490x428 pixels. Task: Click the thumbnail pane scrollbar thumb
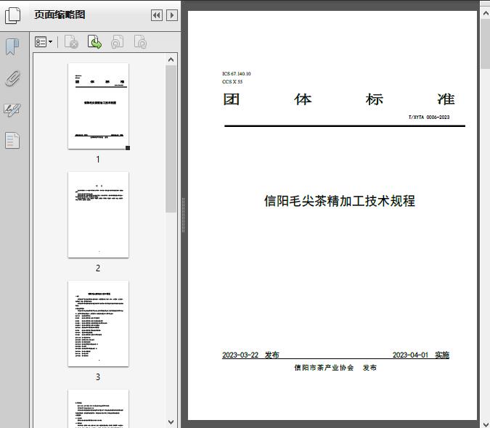(171, 139)
